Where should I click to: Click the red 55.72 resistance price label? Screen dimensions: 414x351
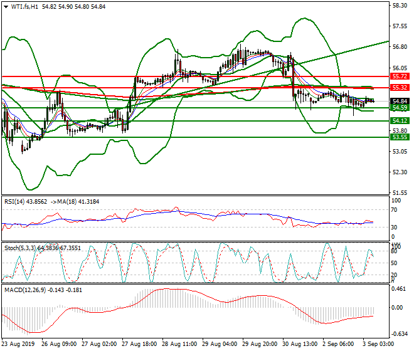click(x=400, y=76)
